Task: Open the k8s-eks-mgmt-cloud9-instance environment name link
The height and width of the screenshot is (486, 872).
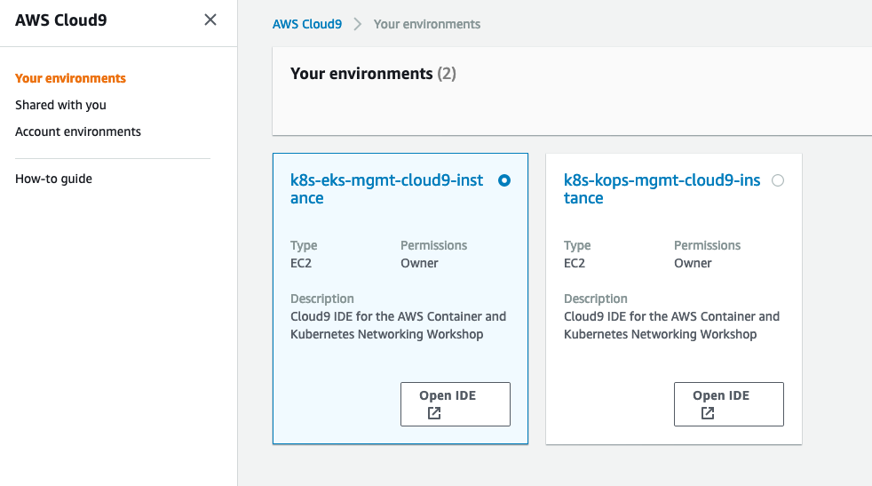Action: pyautogui.click(x=387, y=189)
